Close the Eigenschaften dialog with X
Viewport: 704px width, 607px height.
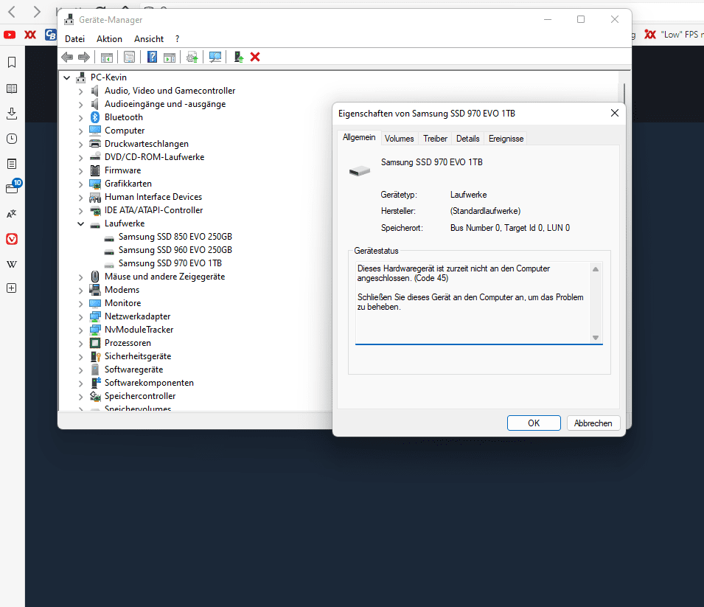click(x=615, y=114)
